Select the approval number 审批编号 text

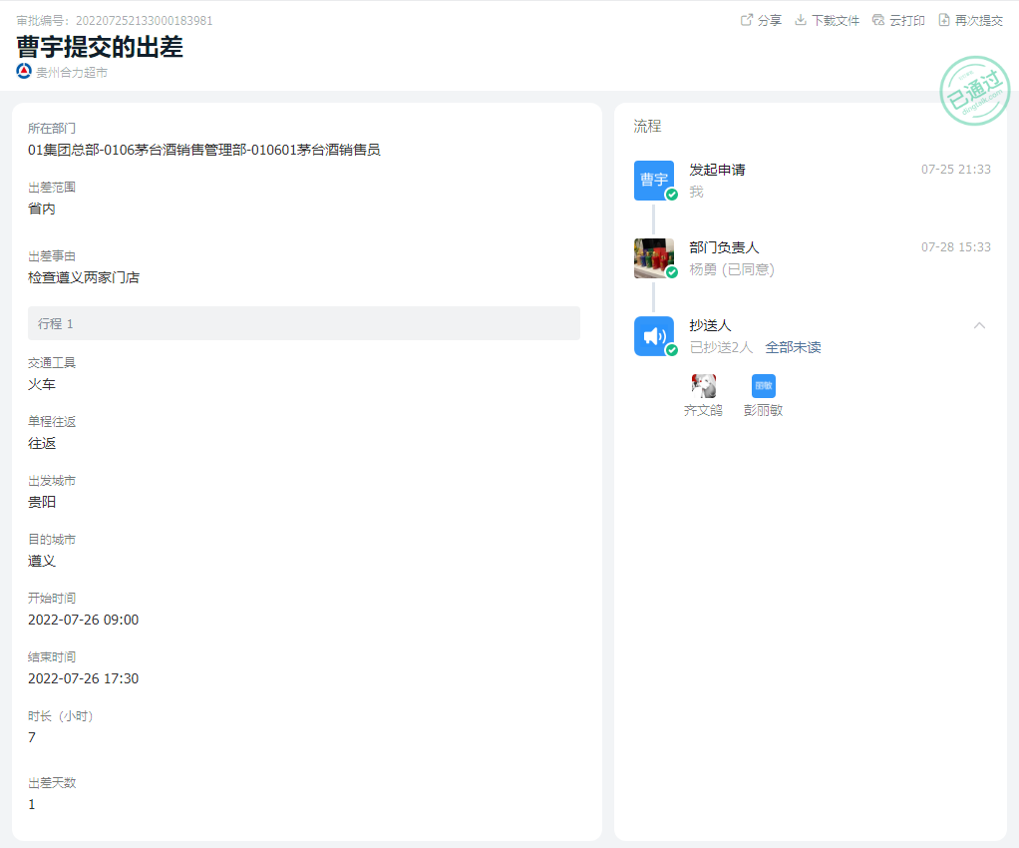coord(115,21)
